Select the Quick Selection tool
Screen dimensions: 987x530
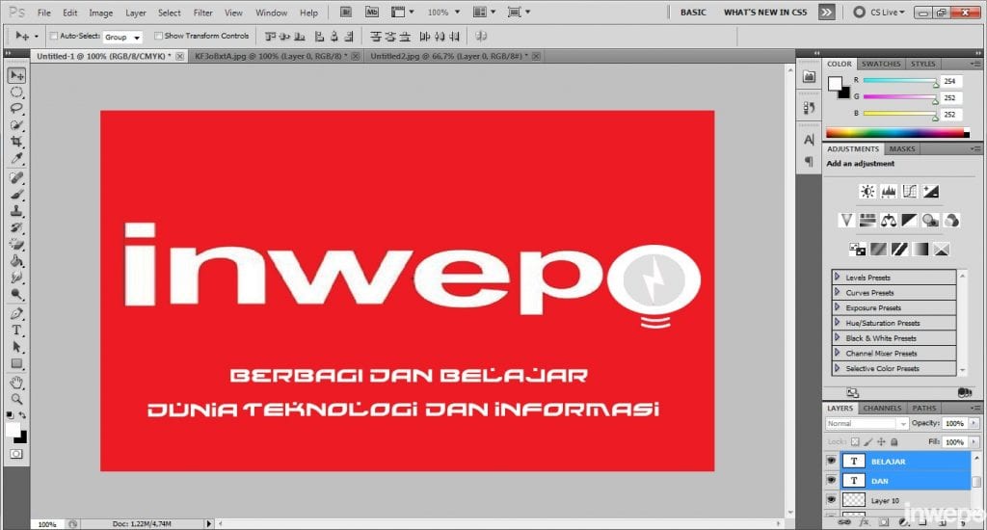(x=16, y=124)
